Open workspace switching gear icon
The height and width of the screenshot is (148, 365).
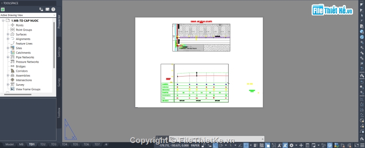(x=291, y=145)
